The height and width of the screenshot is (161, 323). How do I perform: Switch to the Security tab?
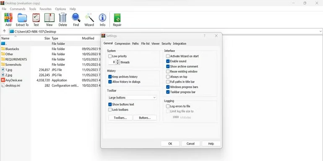point(166,43)
